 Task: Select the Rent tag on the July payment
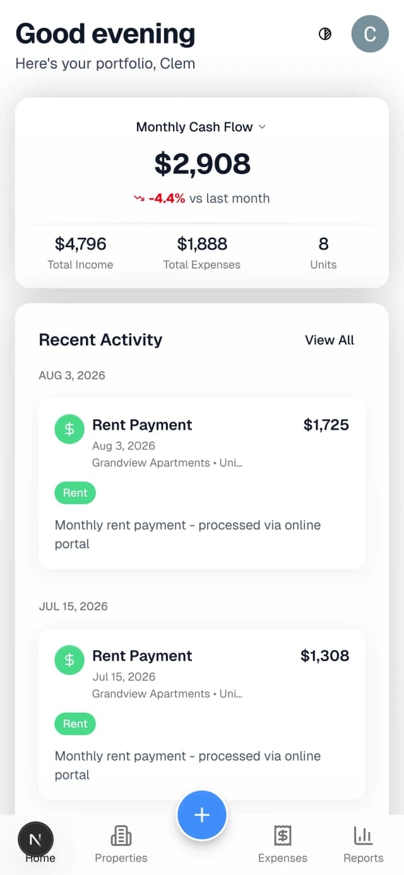(x=74, y=724)
